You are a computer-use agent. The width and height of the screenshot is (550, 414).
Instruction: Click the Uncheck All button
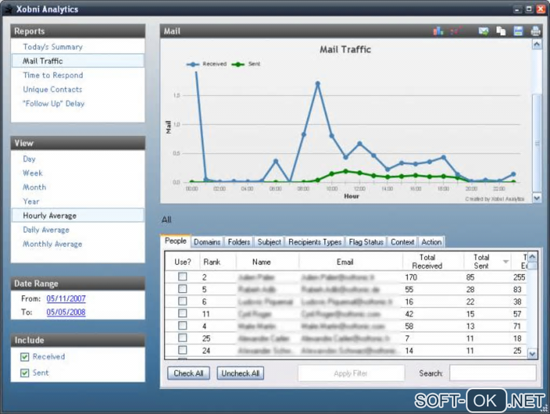coord(240,374)
